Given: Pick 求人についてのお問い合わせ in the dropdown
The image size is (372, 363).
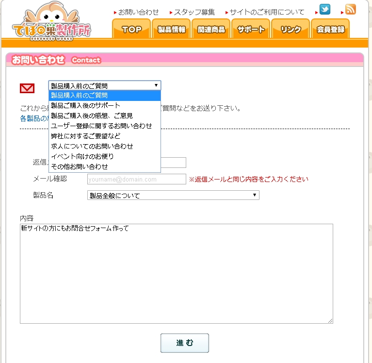Looking at the screenshot, I should click(92, 146).
